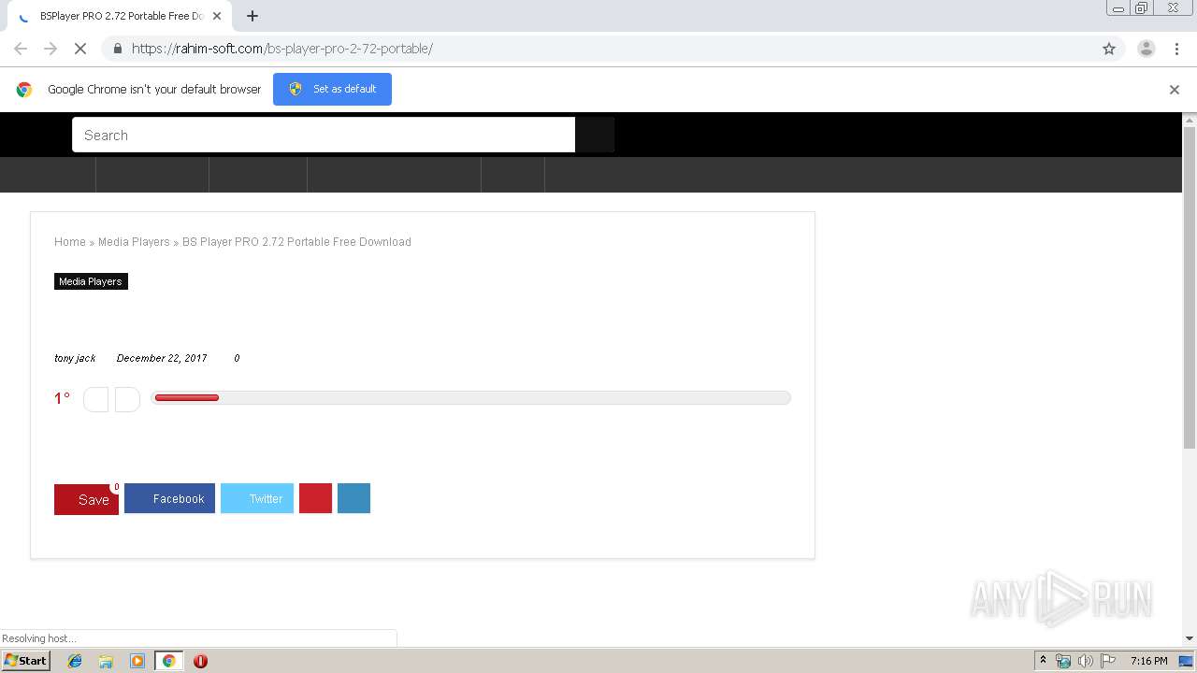Click the address bar URL
The image size is (1197, 673).
(281, 49)
